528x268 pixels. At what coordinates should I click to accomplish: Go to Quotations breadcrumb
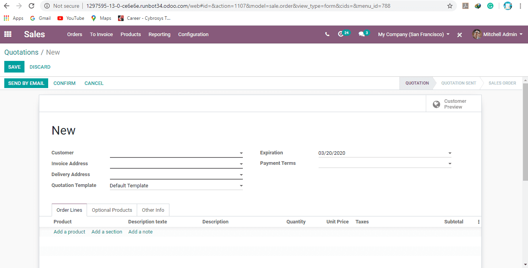point(21,52)
